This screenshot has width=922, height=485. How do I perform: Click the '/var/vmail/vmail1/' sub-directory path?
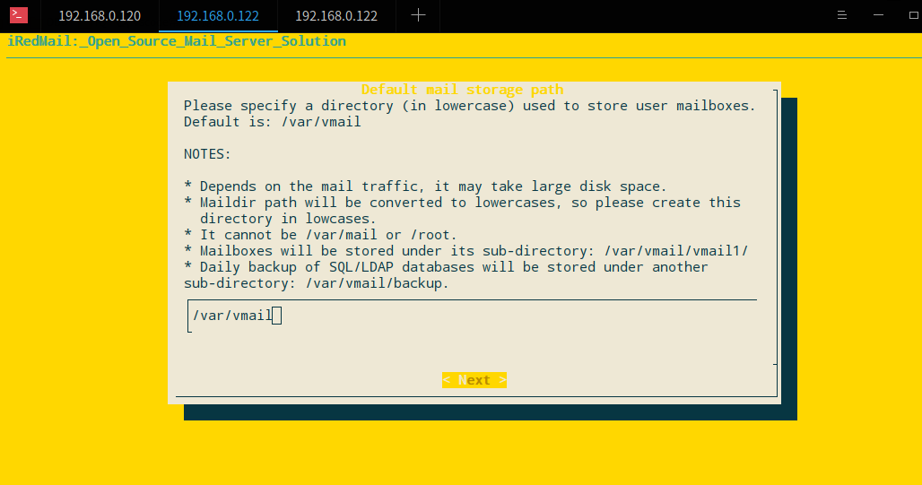coord(676,251)
